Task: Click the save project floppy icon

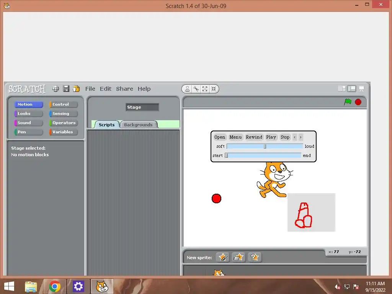Action: [66, 89]
